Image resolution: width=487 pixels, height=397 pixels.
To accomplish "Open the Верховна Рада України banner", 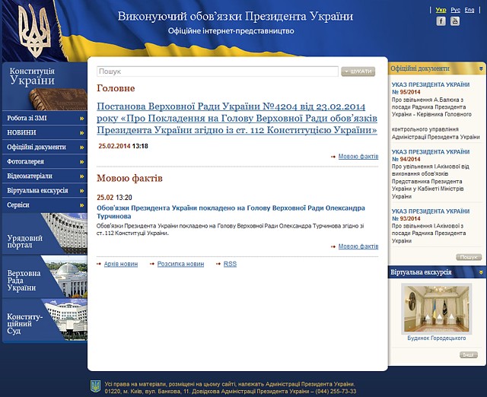I will click(43, 278).
